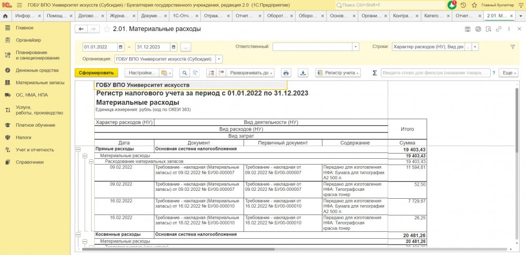The width and height of the screenshot is (526, 255).
Task: Open notifications bell icon
Action: (x=452, y=5)
